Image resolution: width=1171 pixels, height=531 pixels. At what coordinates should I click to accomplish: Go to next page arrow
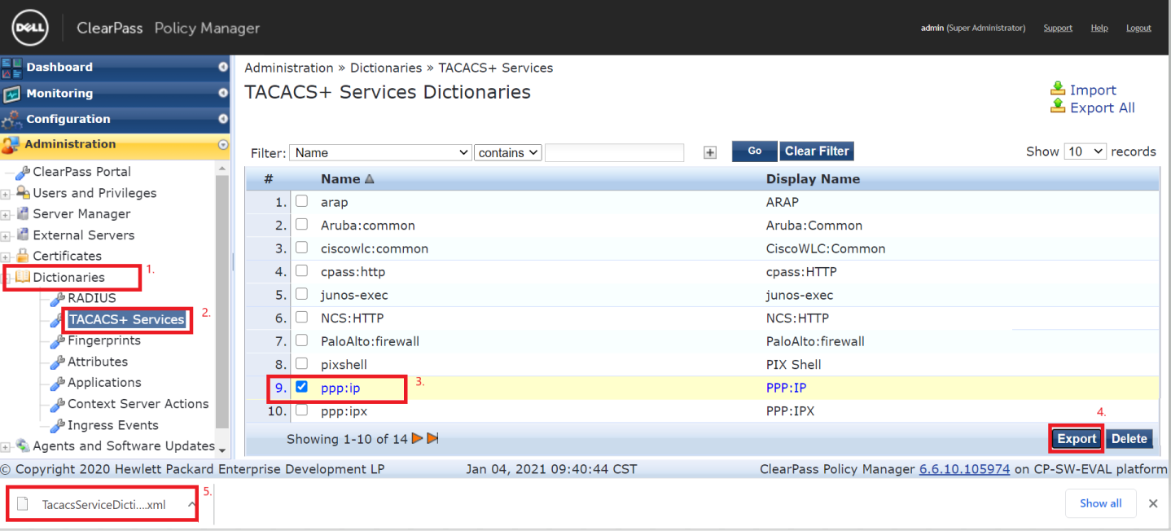(417, 439)
